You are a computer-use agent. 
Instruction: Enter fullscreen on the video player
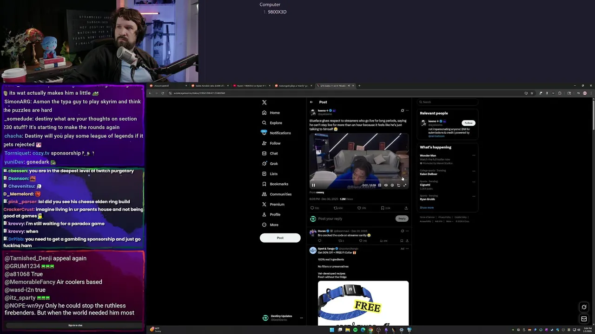click(404, 186)
